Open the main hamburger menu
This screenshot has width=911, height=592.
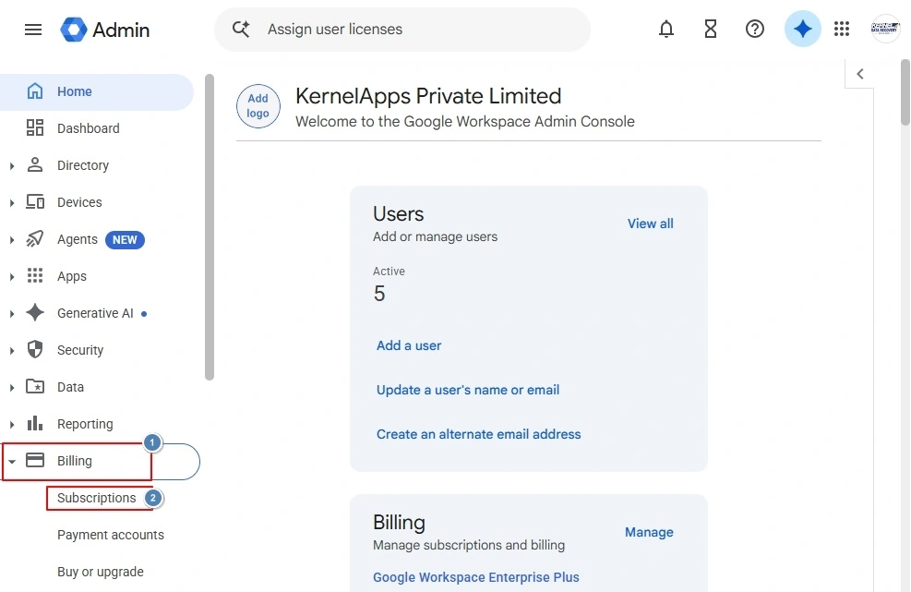tap(33, 29)
